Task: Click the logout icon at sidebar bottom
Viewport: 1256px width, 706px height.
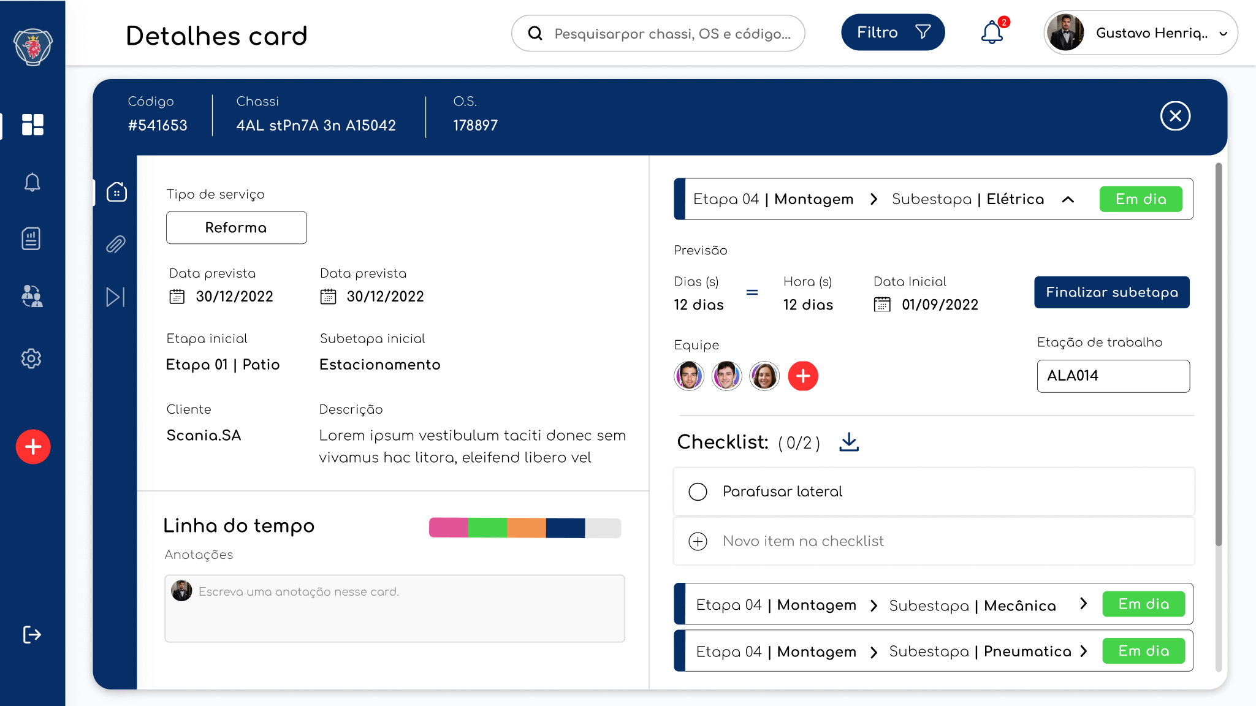Action: [x=32, y=634]
